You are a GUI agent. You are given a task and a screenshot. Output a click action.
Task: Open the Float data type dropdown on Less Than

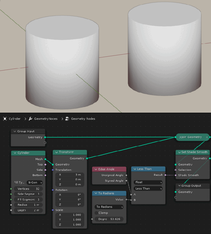pos(148,182)
